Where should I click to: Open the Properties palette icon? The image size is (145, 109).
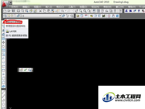pos(94,11)
